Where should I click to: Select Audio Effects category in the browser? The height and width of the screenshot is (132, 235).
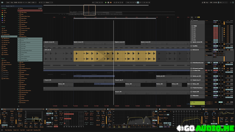click(7, 36)
